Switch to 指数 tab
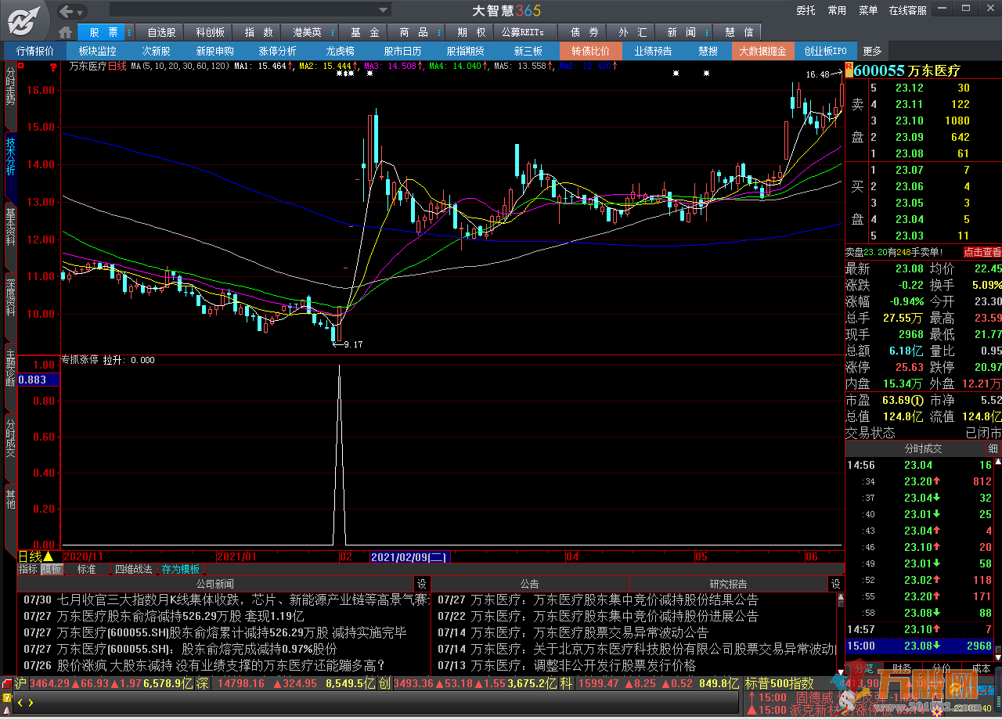 [258, 32]
